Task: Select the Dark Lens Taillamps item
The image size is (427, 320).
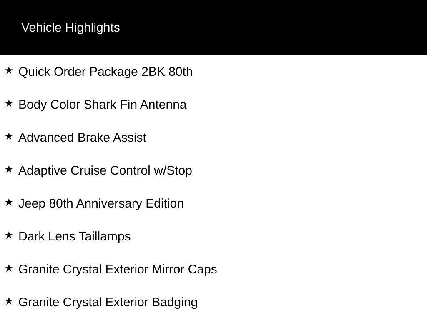Action: pyautogui.click(x=75, y=237)
